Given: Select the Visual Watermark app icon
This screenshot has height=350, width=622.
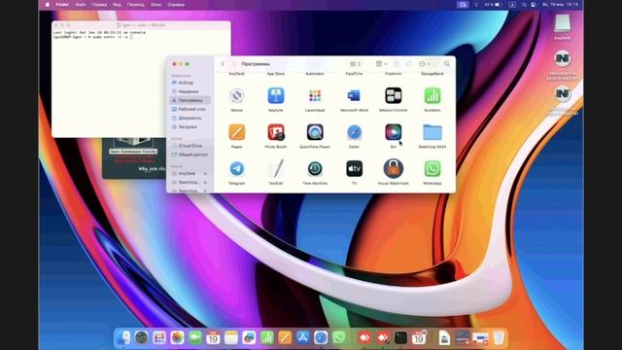Looking at the screenshot, I should (x=393, y=169).
